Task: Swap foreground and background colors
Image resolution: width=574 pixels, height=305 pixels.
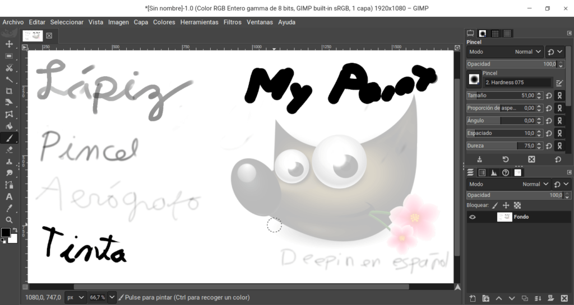Action: [x=15, y=230]
